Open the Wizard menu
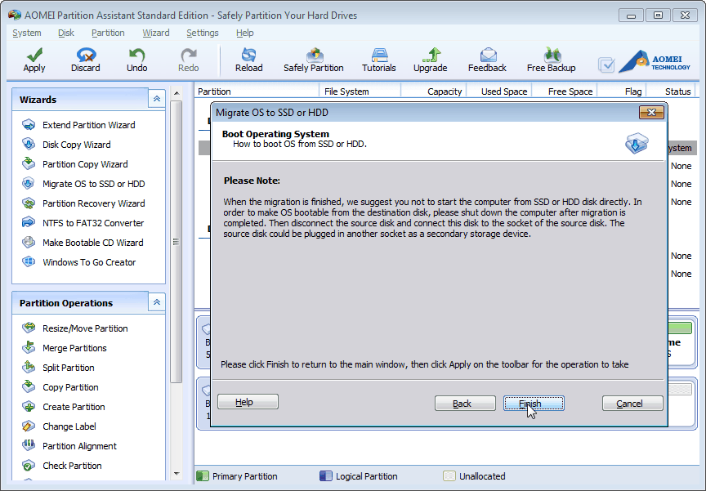 (156, 33)
